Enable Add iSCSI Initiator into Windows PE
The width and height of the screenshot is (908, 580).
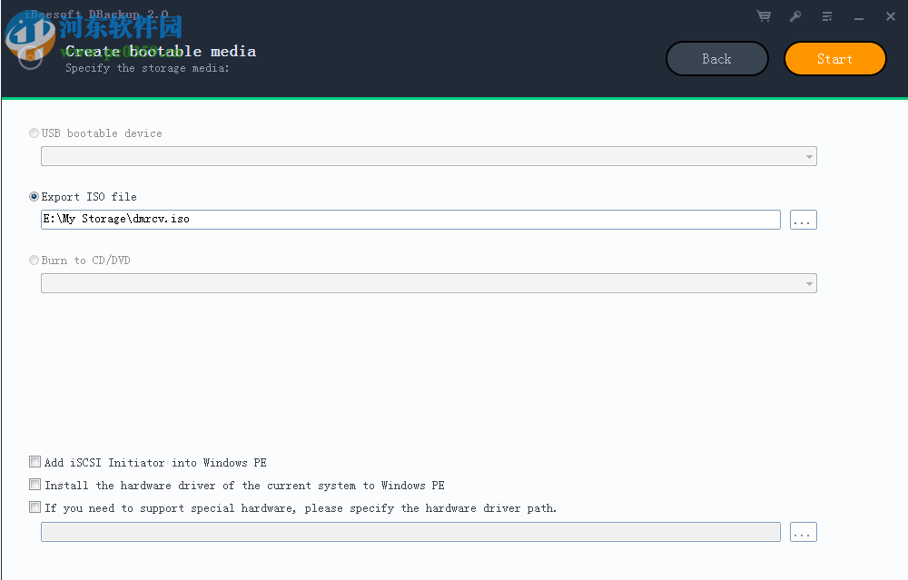coord(35,462)
